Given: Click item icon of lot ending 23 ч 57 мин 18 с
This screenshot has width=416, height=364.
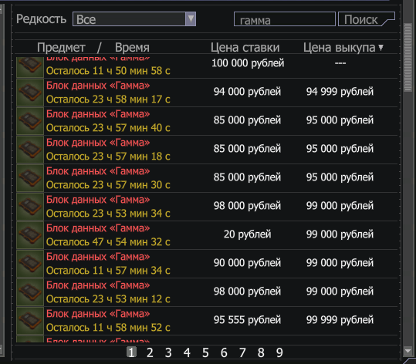Looking at the screenshot, I should tap(30, 150).
